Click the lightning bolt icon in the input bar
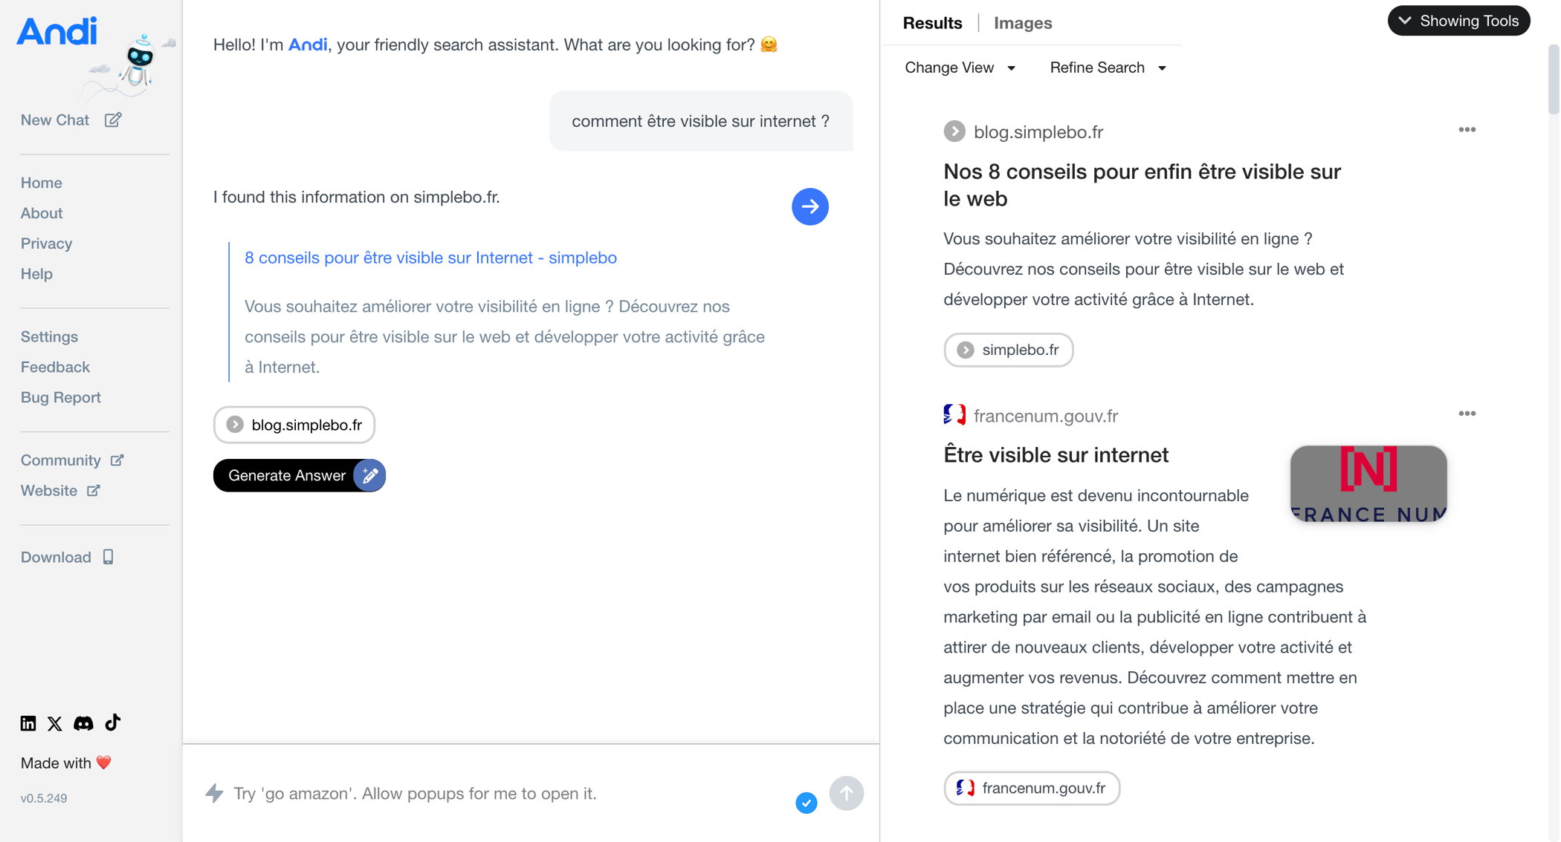The width and height of the screenshot is (1561, 842). point(214,793)
